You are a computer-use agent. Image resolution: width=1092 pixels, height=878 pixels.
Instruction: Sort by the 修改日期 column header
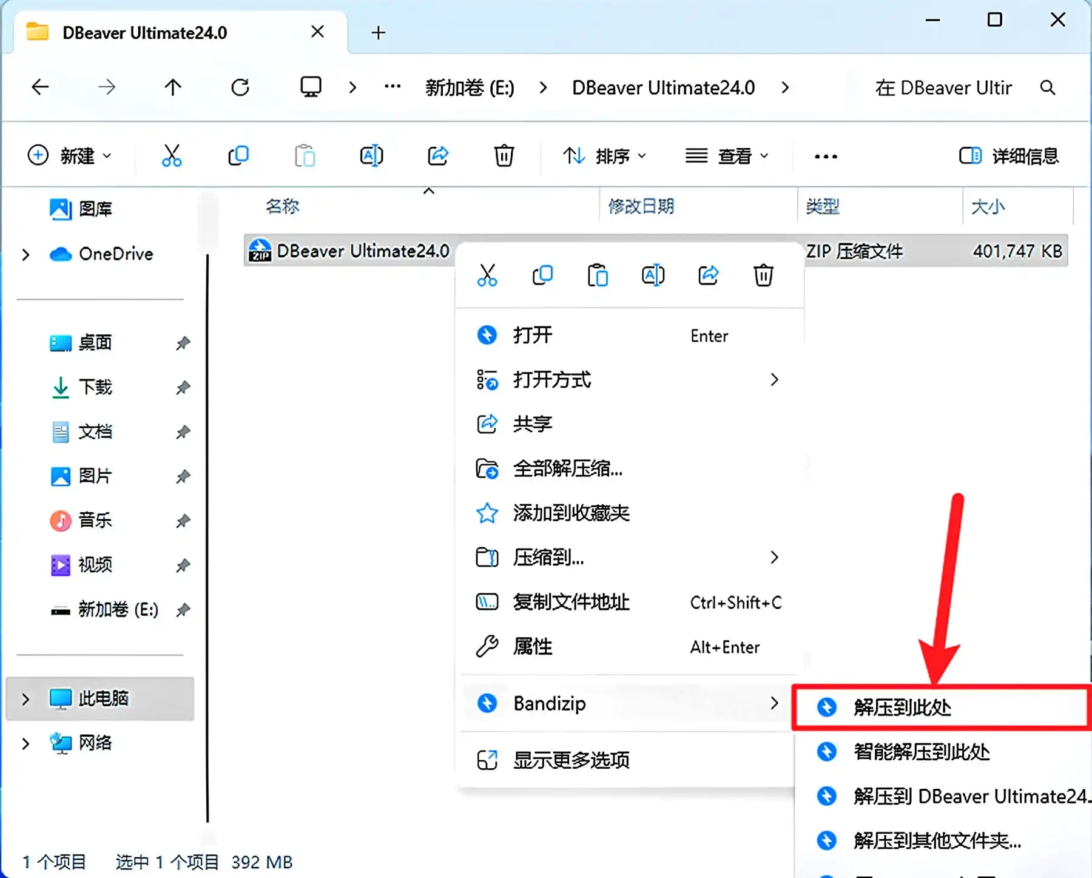[x=641, y=207]
